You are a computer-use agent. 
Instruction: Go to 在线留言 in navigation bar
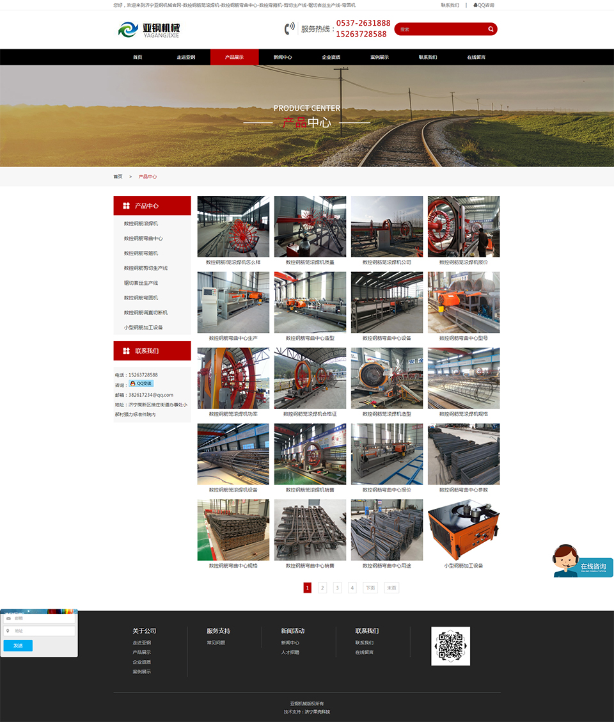click(x=476, y=58)
